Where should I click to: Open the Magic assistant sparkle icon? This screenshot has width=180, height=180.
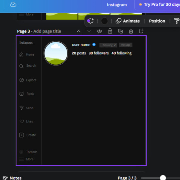point(90,21)
